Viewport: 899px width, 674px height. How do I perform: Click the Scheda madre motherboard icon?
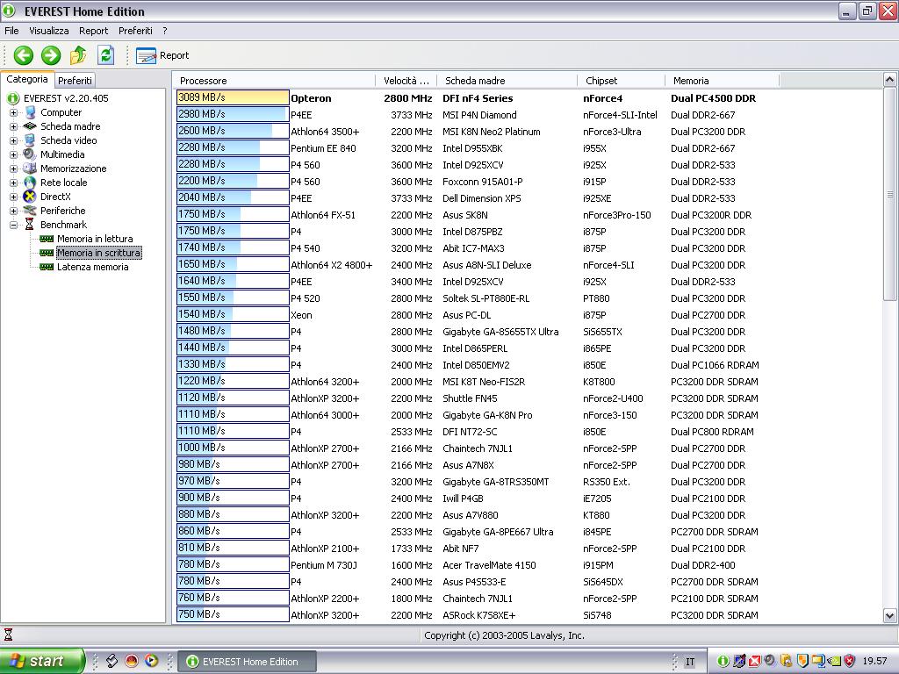31,126
